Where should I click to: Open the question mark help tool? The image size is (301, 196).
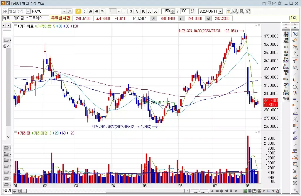pyautogui.click(x=295, y=53)
